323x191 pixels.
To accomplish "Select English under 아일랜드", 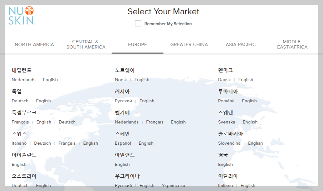I will [122, 165].
